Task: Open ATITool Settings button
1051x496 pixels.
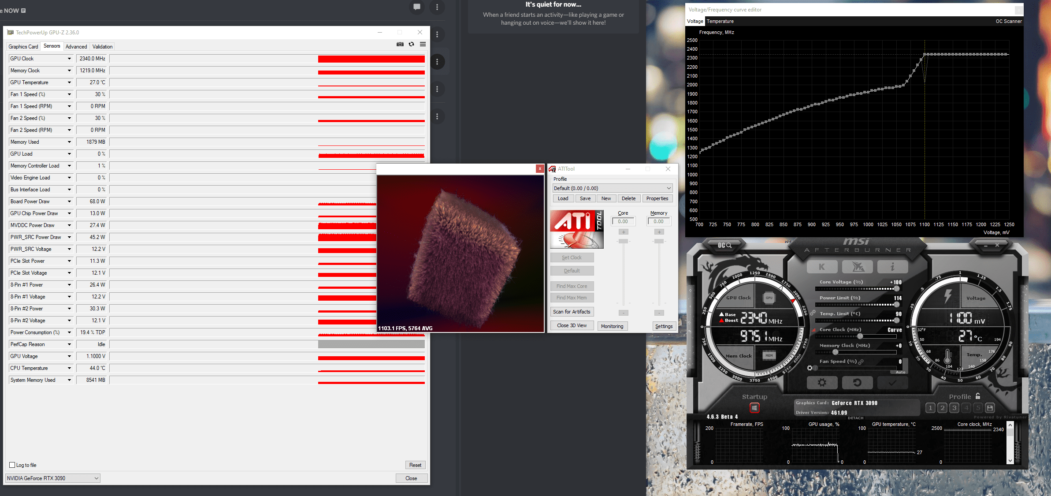Action: [664, 326]
